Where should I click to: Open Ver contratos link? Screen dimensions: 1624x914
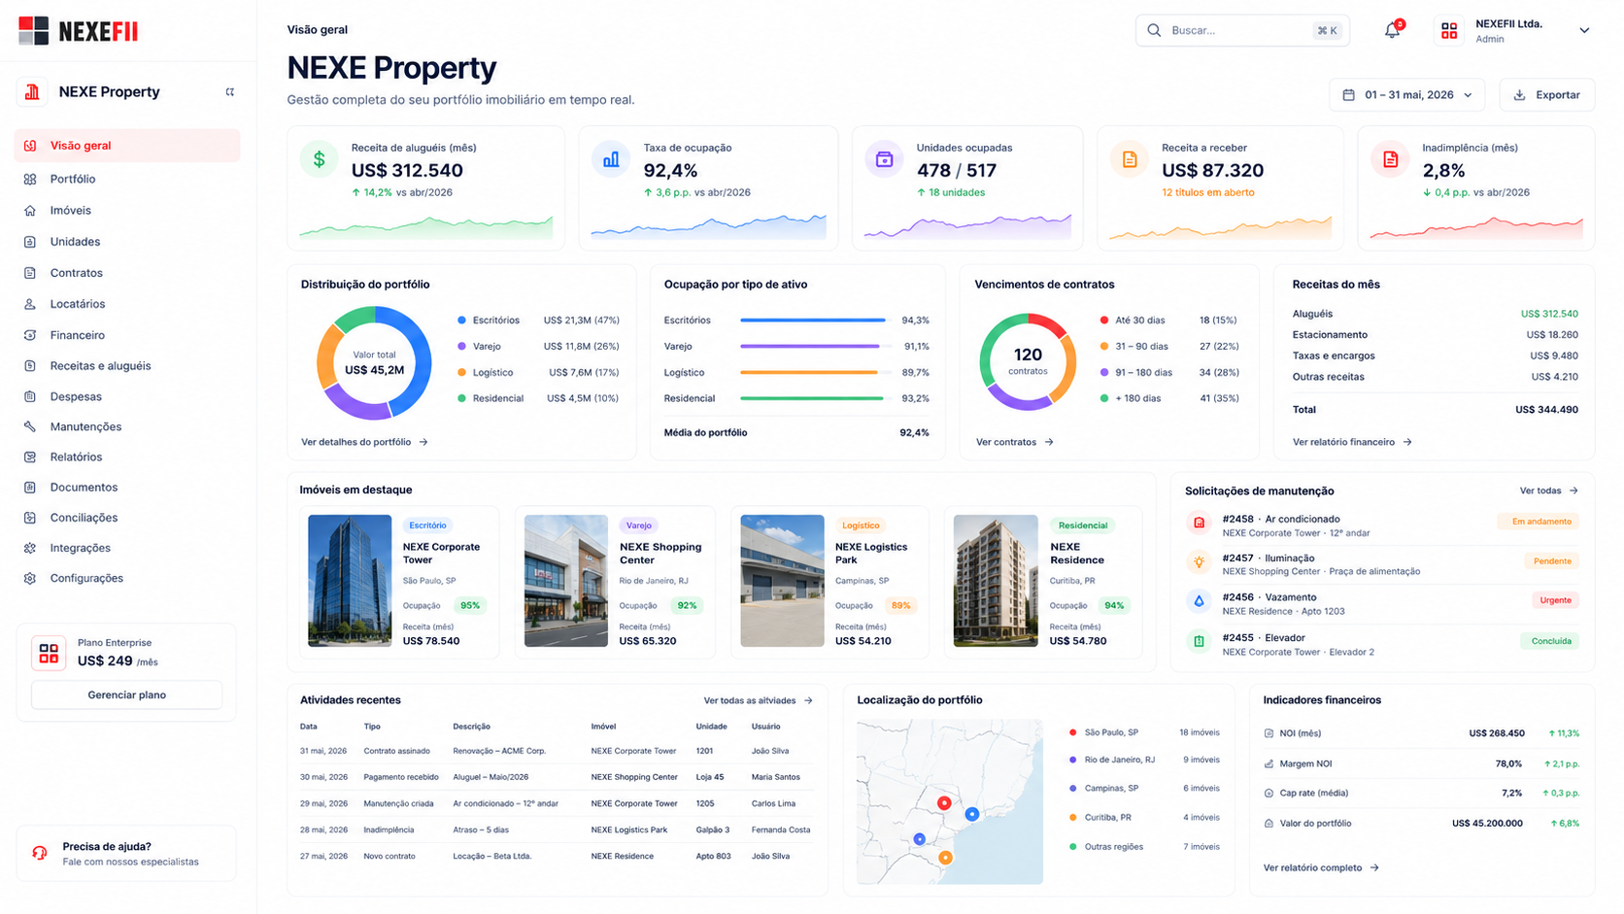1015,442
